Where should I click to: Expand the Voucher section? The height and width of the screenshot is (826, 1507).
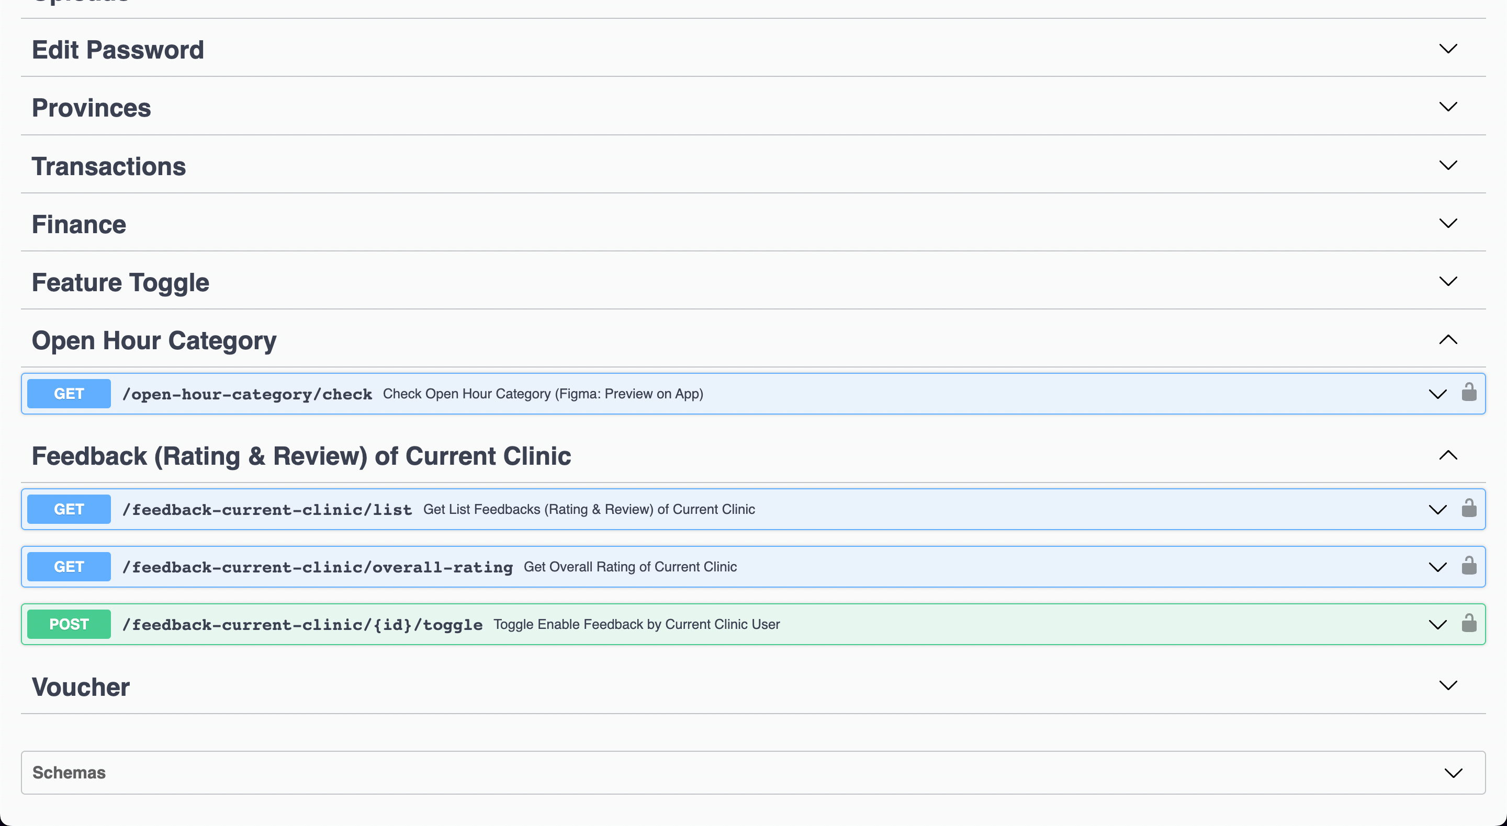(1448, 686)
